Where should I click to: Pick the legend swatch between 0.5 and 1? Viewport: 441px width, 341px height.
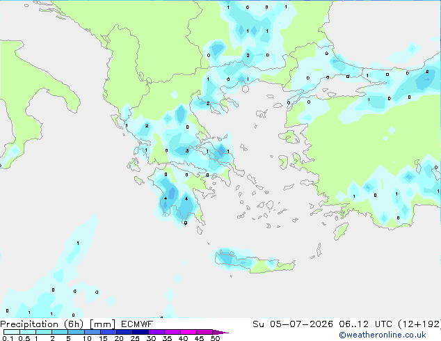pyautogui.click(x=28, y=332)
